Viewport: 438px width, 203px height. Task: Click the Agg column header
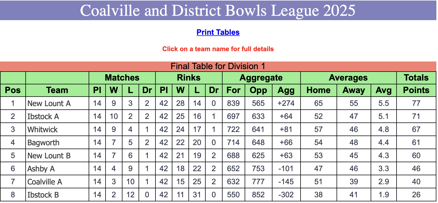click(286, 90)
